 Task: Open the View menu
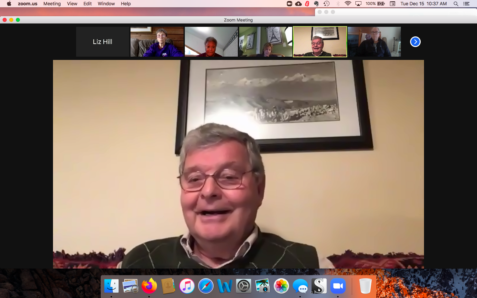coord(72,4)
